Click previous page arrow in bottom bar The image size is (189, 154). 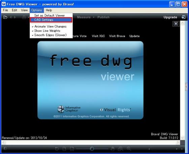coord(149,149)
